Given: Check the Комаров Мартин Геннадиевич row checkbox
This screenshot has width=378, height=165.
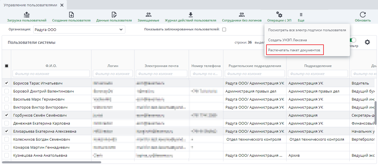Looking at the screenshot, I should coord(7,147).
